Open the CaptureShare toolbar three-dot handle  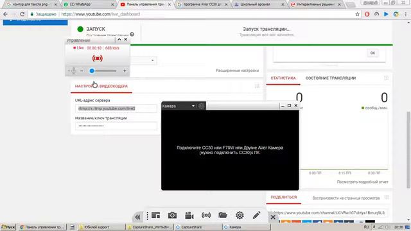147,216
